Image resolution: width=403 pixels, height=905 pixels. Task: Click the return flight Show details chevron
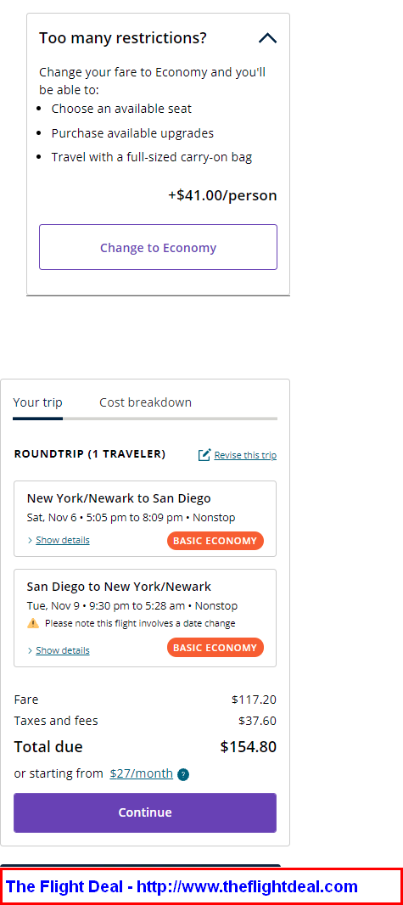tap(30, 650)
